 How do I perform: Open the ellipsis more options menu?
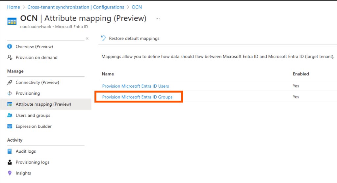click(x=158, y=19)
